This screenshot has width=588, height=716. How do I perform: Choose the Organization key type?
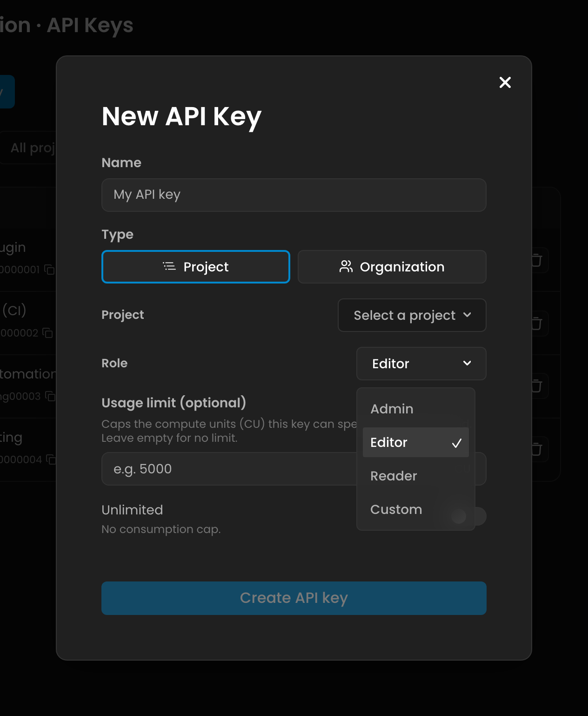pos(392,267)
